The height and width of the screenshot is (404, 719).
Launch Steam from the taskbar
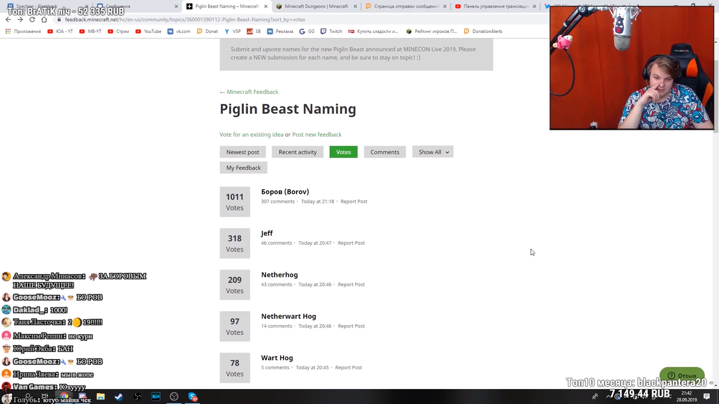[119, 397]
